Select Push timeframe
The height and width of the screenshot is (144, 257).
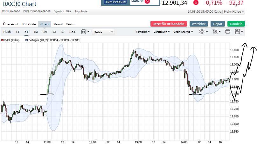pyautogui.click(x=7, y=32)
